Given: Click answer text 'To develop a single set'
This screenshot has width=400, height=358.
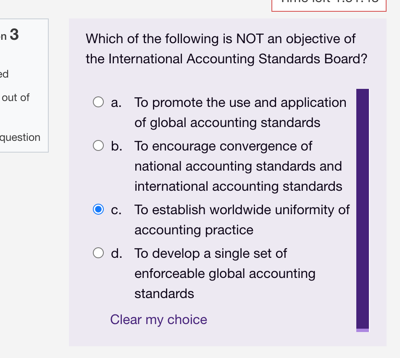Looking at the screenshot, I should pyautogui.click(x=225, y=273).
